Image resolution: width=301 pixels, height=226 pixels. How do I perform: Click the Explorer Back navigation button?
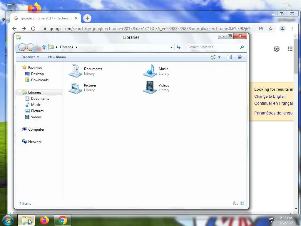(x=22, y=47)
